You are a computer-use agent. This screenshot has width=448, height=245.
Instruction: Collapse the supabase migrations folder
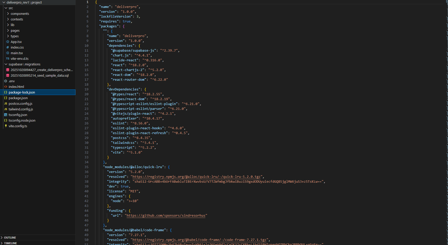coord(6,64)
